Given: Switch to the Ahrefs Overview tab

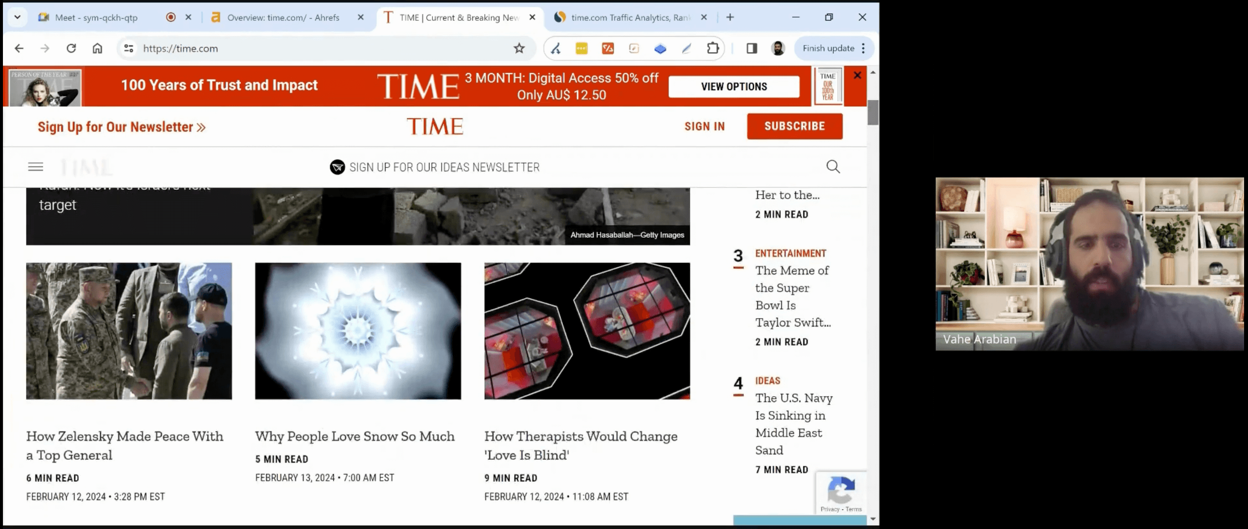Looking at the screenshot, I should click(x=282, y=18).
